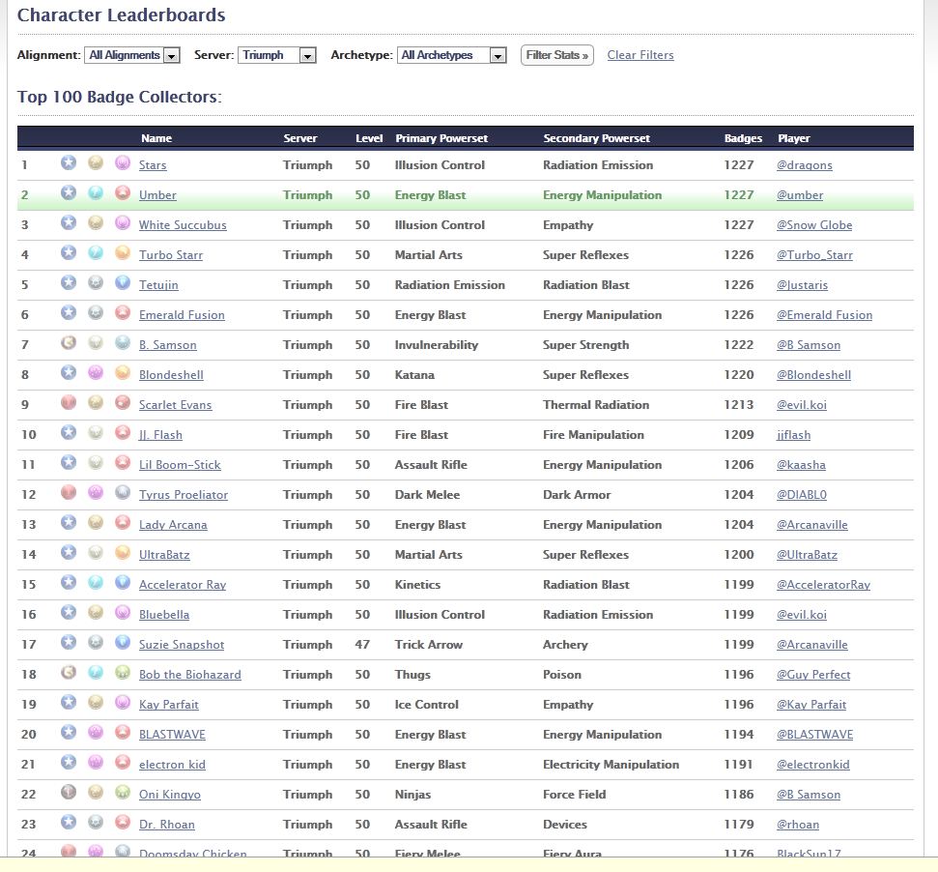Expand the Server dropdown showing Triumph
The width and height of the screenshot is (938, 872).
click(278, 56)
